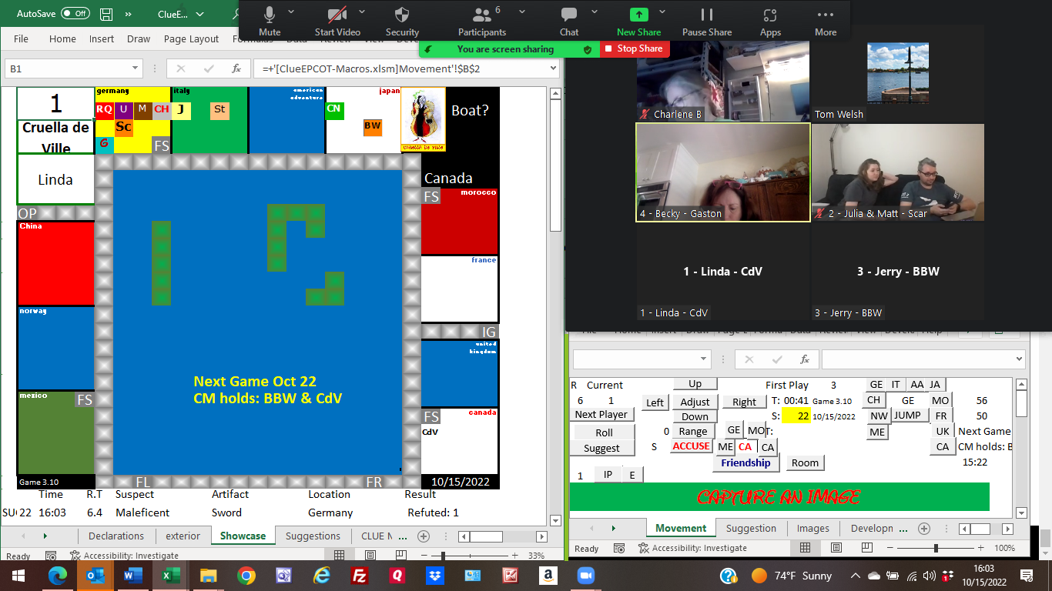Switch to Images sheet tab
The image size is (1052, 591).
point(812,528)
